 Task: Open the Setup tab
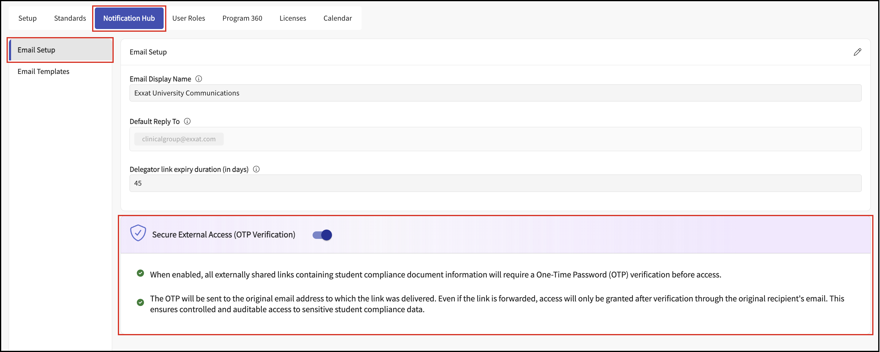tap(27, 18)
